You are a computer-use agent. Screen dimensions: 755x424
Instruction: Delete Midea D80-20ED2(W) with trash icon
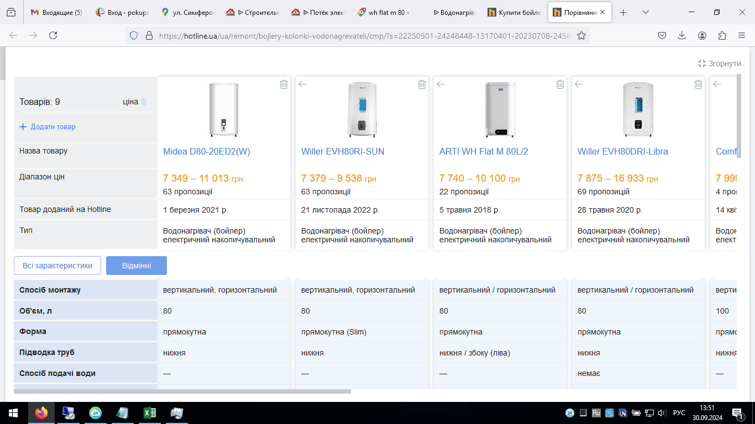click(284, 84)
